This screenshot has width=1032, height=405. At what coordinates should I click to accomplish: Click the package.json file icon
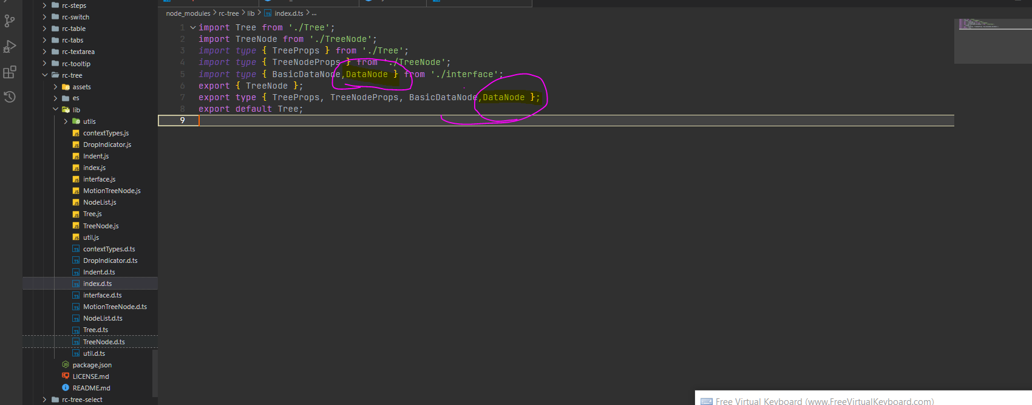click(66, 365)
